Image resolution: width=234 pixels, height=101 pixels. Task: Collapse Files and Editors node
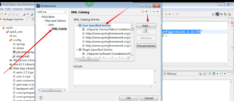click(x=43, y=21)
